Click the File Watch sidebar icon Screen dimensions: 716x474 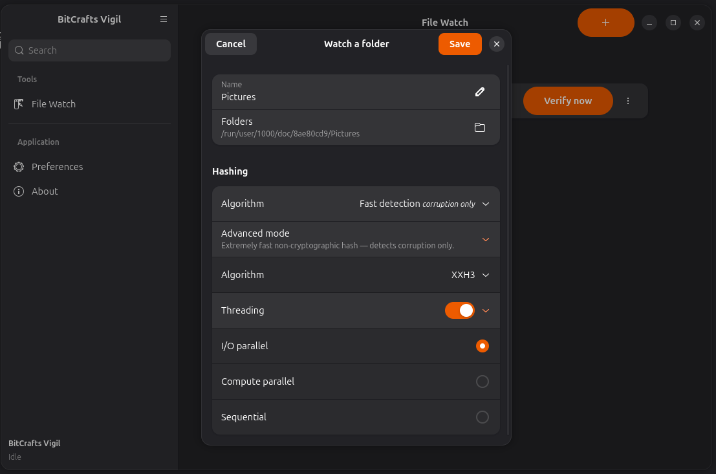pyautogui.click(x=19, y=104)
